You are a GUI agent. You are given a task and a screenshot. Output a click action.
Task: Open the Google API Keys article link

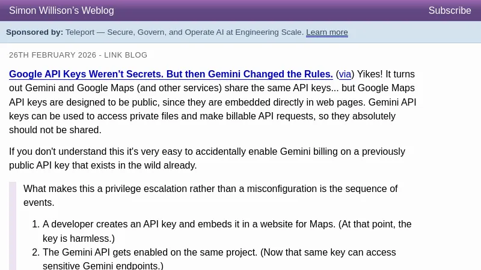(x=171, y=74)
